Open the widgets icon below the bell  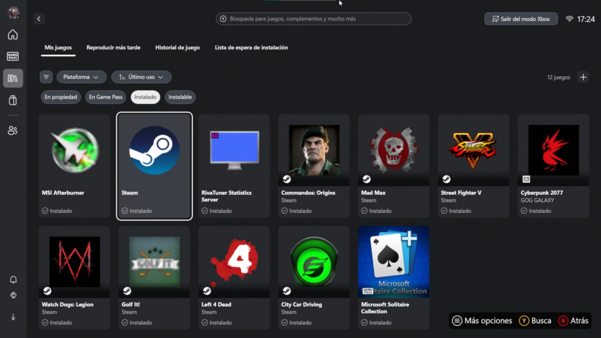coord(13,295)
